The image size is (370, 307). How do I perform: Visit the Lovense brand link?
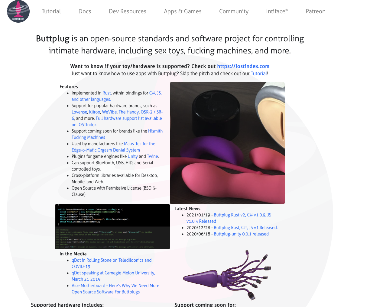click(79, 112)
